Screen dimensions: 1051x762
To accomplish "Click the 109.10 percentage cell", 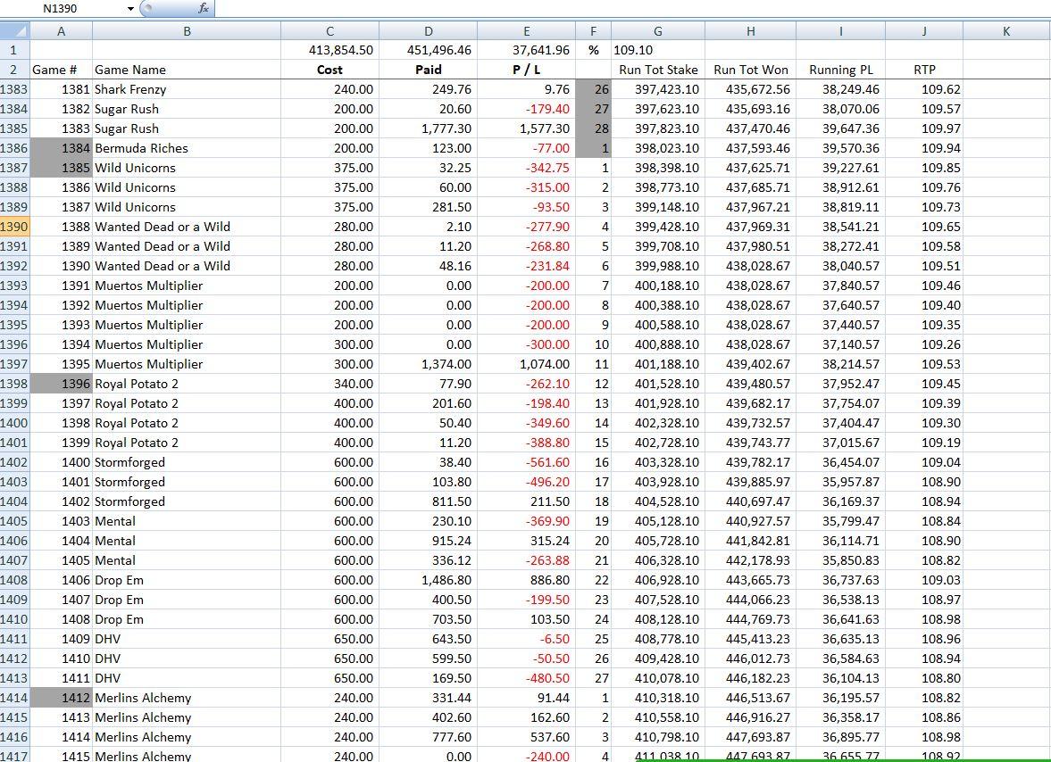I will (x=658, y=50).
